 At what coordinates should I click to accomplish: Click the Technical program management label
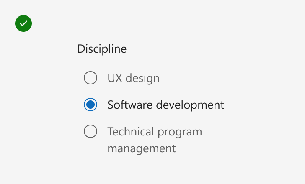click(155, 140)
